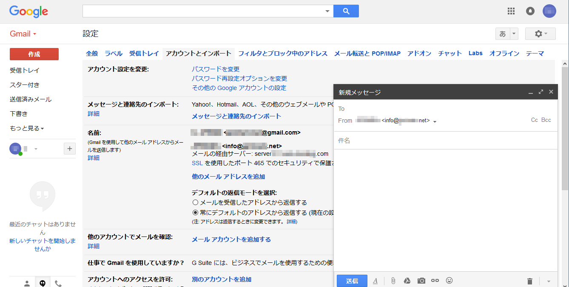Click the notifications bell icon
Viewport: 569px width, 287px height.
[x=530, y=11]
